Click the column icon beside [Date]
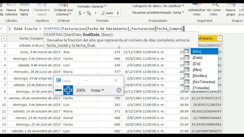 coord(187,57)
